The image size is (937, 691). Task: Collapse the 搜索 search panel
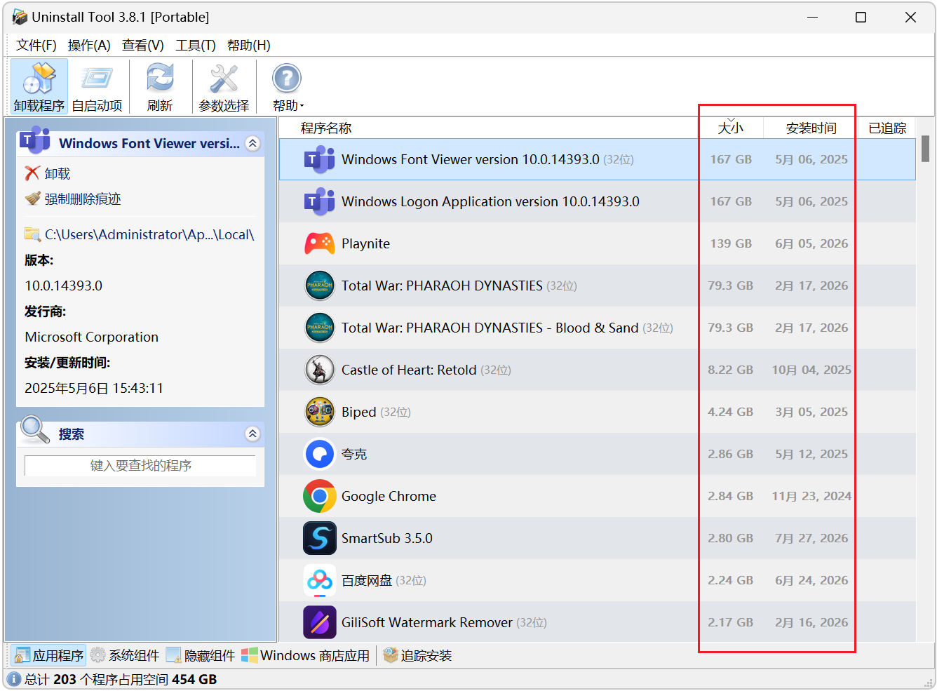253,434
